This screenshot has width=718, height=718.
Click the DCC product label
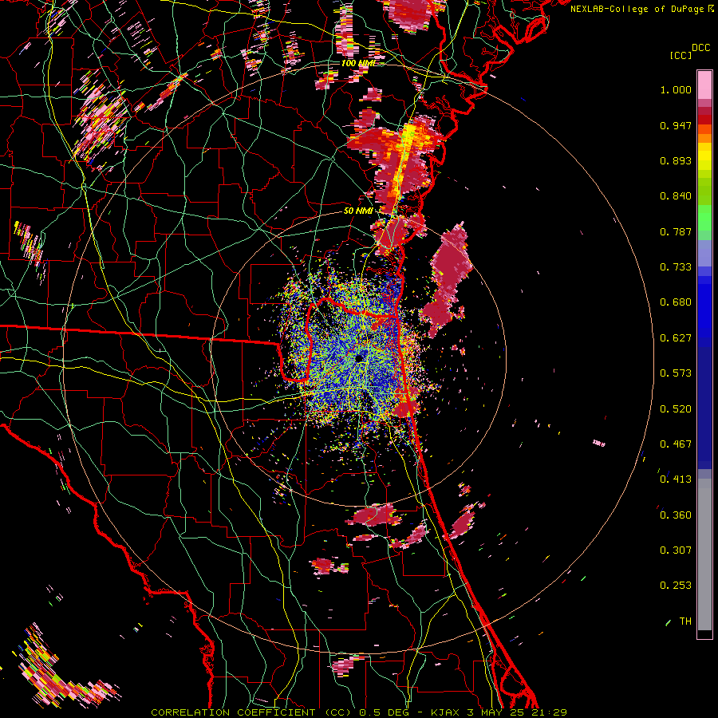point(701,48)
